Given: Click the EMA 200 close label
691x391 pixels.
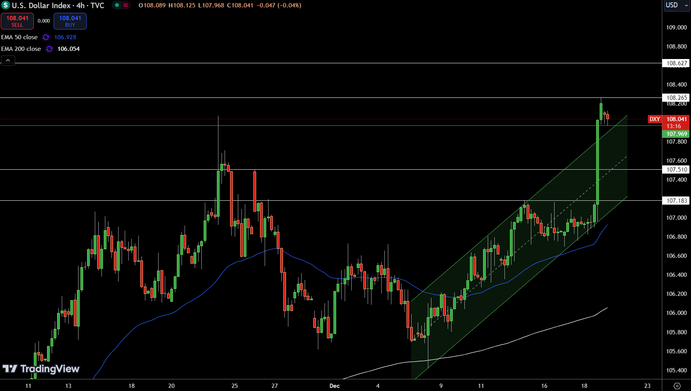Looking at the screenshot, I should point(21,49).
